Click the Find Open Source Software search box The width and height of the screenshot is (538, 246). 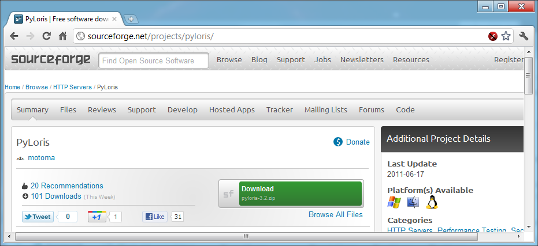[x=154, y=60]
